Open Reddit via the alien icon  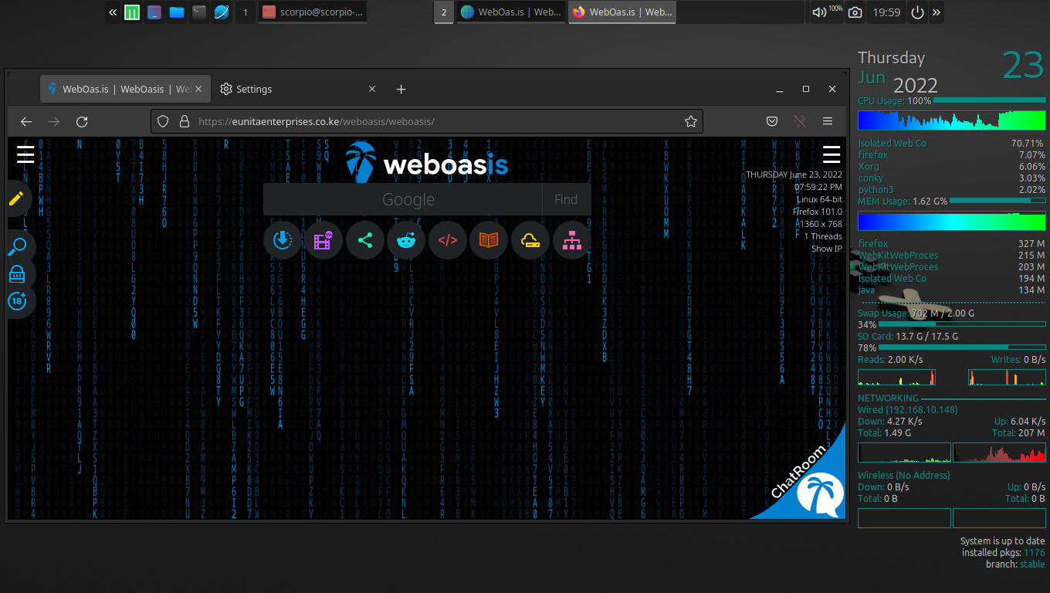406,240
